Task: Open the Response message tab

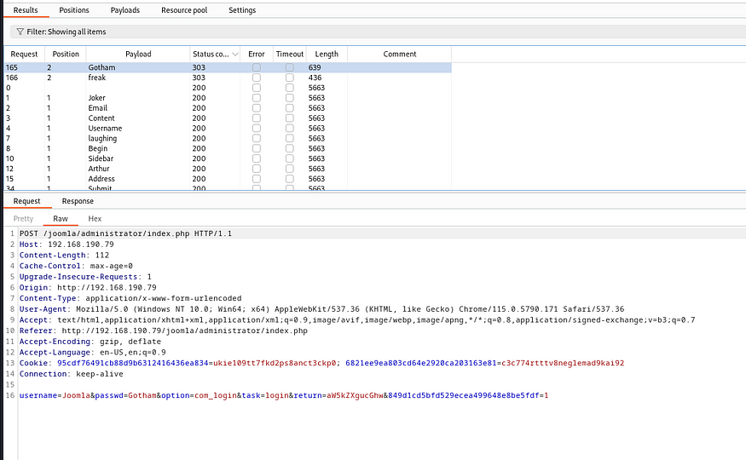Action: point(78,201)
